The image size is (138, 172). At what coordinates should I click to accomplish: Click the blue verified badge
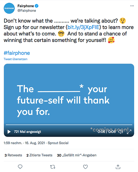tap(37, 6)
